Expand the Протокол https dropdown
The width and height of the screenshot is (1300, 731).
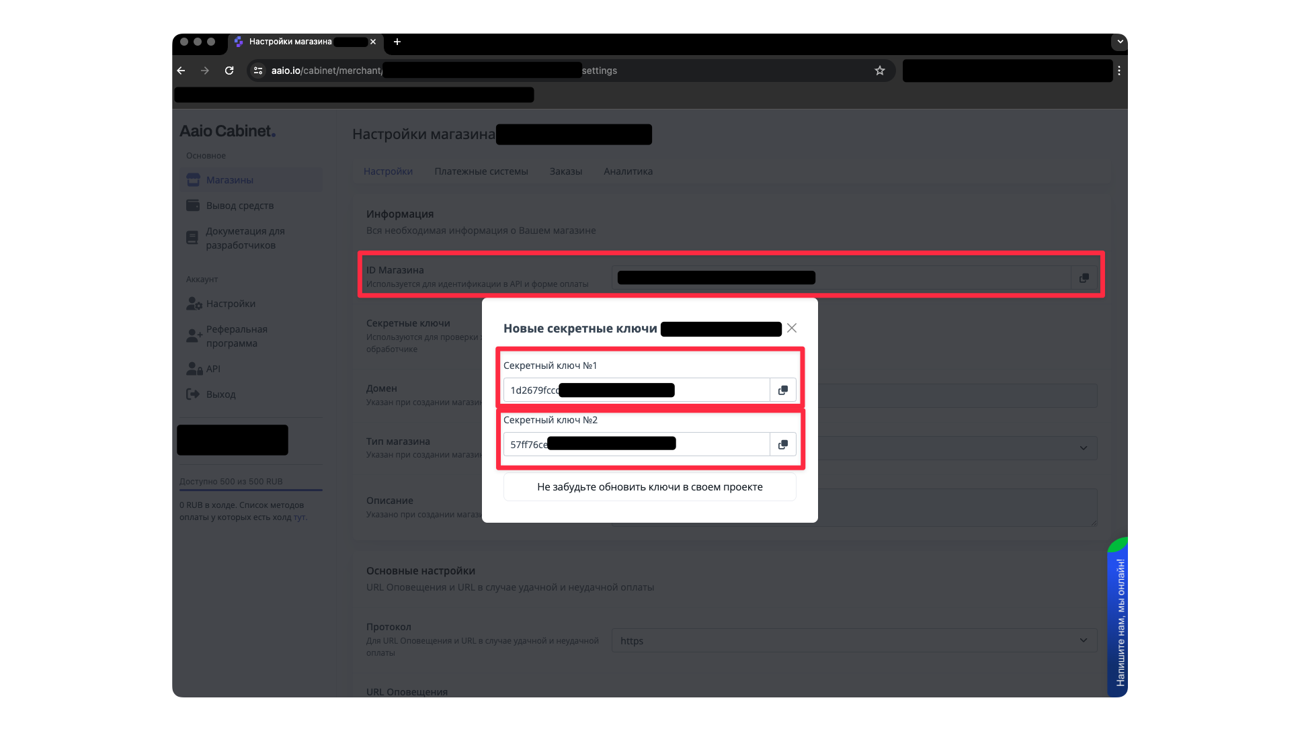(1083, 640)
